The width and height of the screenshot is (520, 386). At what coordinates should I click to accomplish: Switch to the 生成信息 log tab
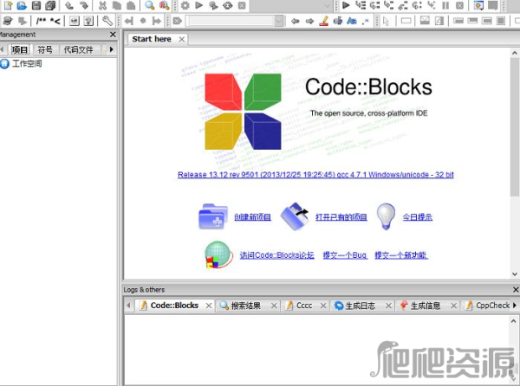click(x=426, y=306)
